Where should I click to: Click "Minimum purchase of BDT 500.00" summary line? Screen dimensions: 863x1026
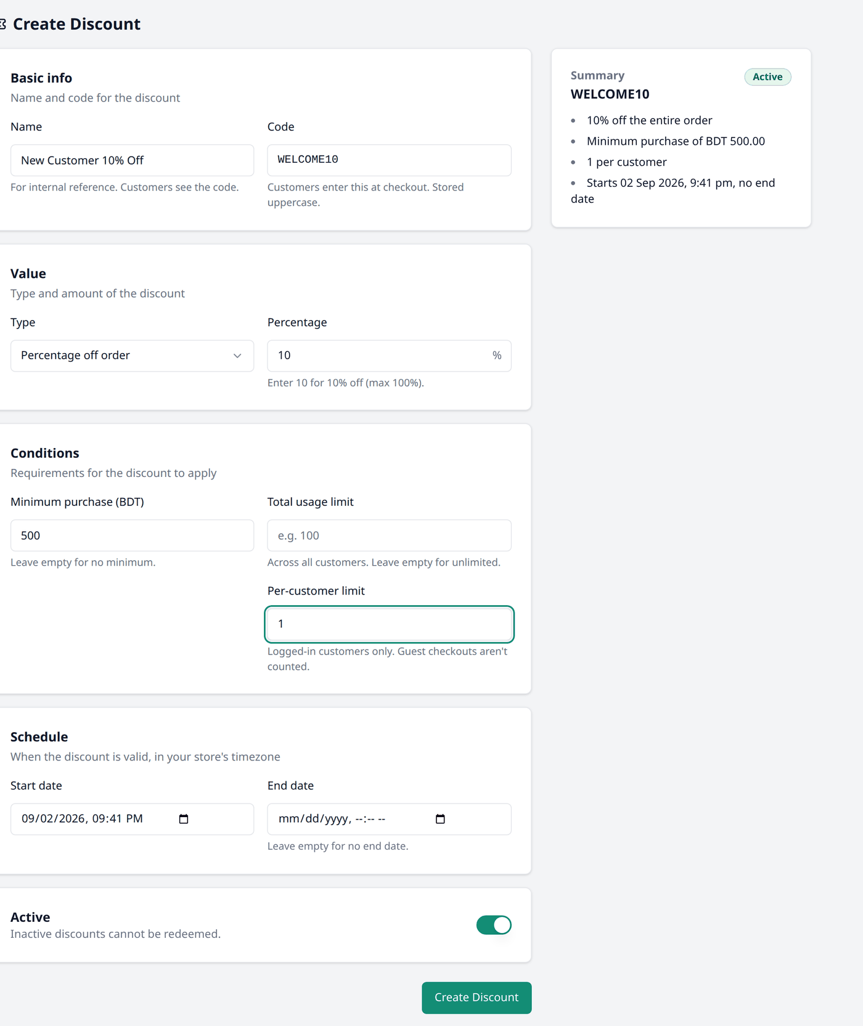[x=676, y=141]
